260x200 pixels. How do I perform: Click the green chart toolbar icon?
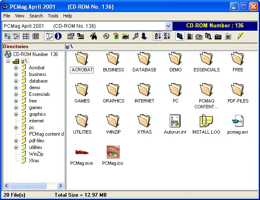click(228, 36)
